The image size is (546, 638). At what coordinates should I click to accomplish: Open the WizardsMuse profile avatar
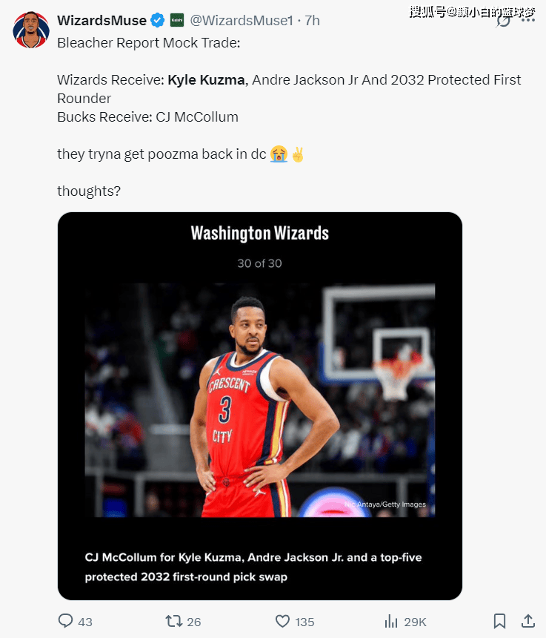[31, 30]
